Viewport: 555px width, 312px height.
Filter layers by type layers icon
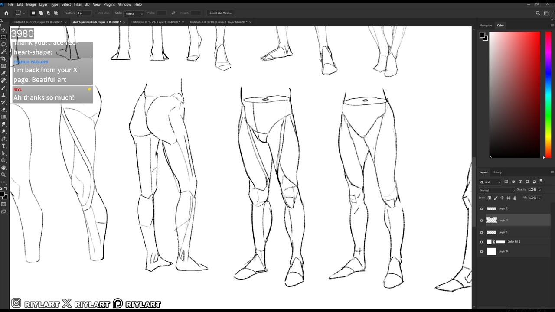pos(520,182)
